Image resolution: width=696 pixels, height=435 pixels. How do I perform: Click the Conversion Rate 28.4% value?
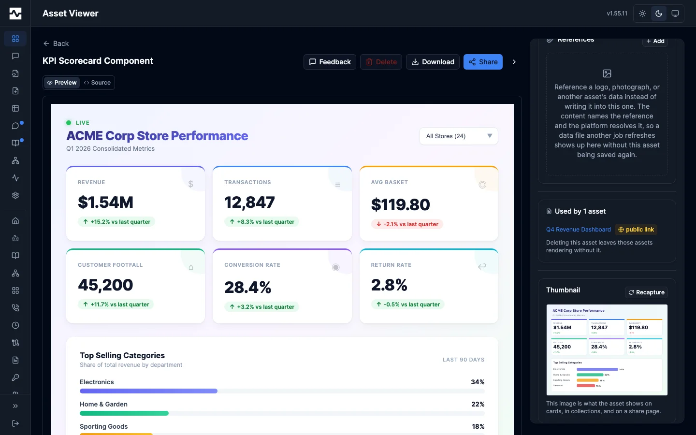pyautogui.click(x=248, y=288)
